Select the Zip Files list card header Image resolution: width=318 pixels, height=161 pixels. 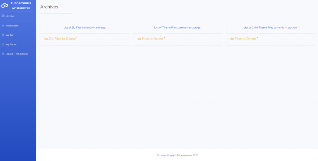(x=84, y=28)
